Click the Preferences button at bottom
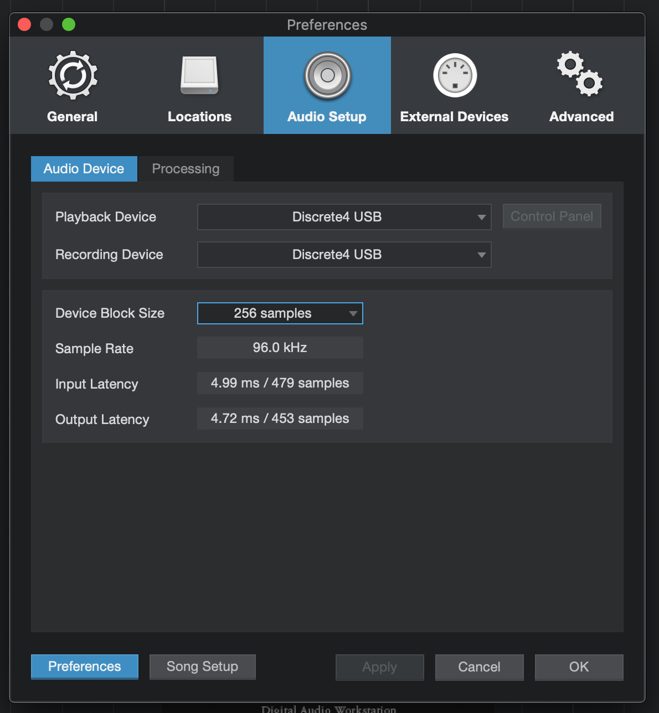This screenshot has height=713, width=659. pos(85,667)
